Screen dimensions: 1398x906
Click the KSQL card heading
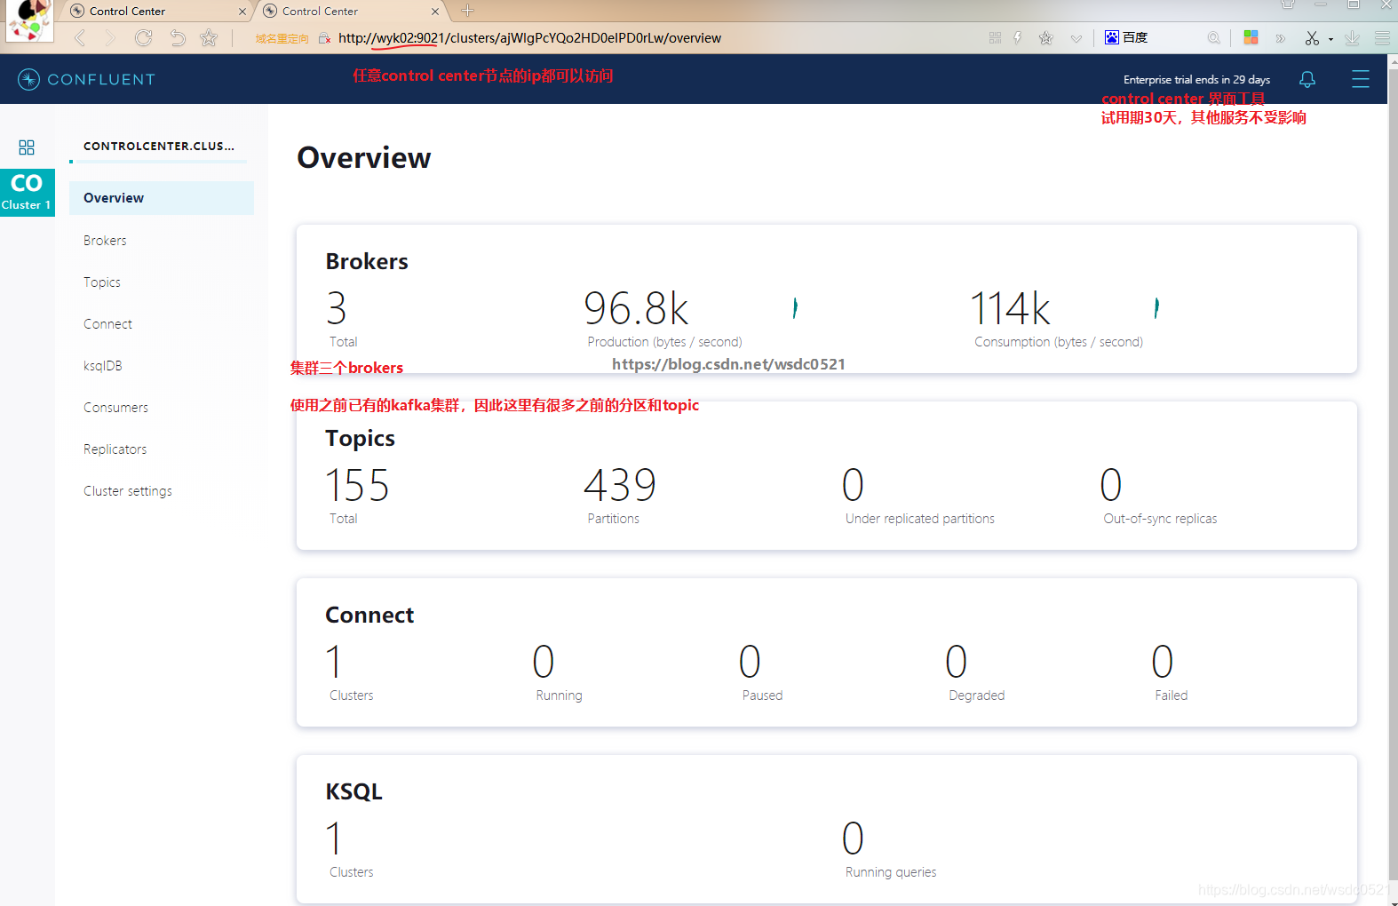coord(353,791)
